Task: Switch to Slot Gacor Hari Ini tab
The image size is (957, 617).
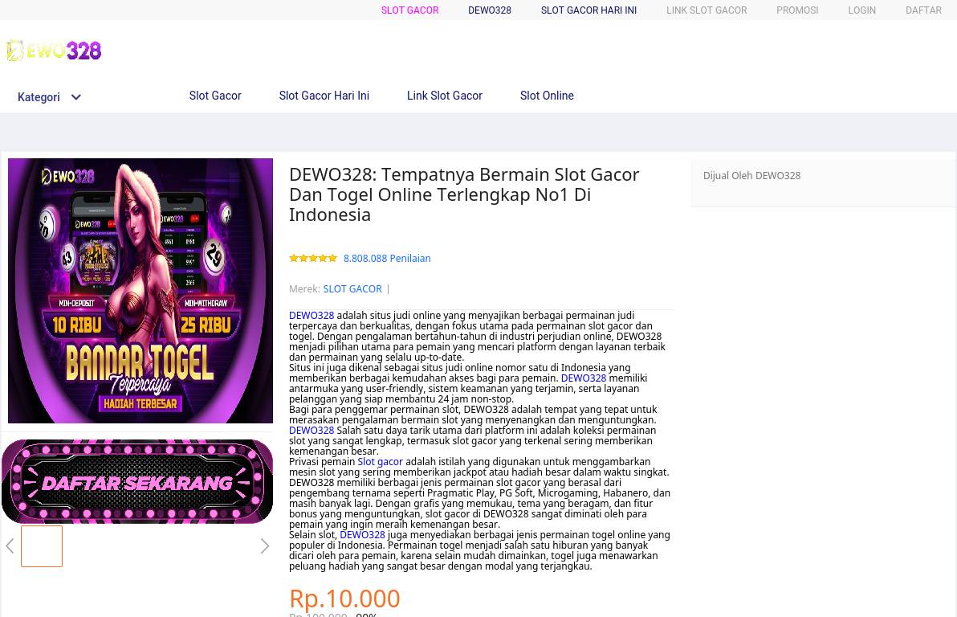Action: pyautogui.click(x=324, y=96)
